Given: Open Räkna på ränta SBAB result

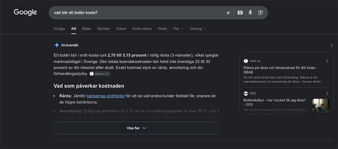Looking at the screenshot, I should 281,70.
